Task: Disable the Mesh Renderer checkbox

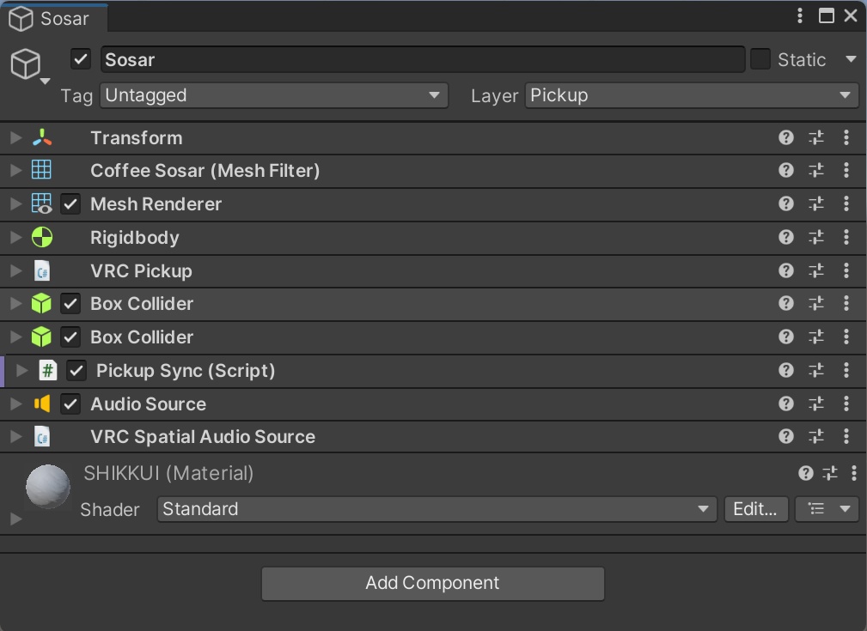Action: [70, 203]
